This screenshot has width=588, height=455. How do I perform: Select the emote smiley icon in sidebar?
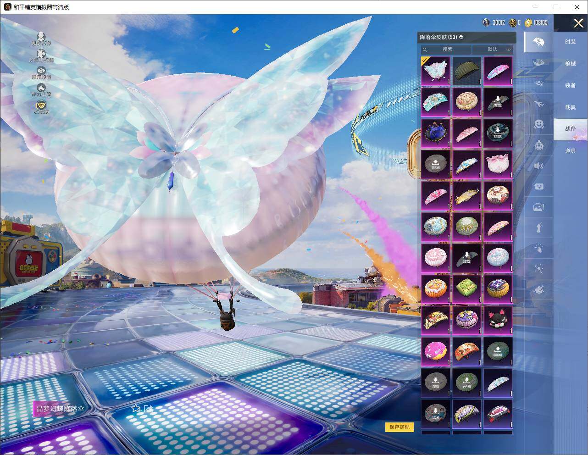click(538, 124)
